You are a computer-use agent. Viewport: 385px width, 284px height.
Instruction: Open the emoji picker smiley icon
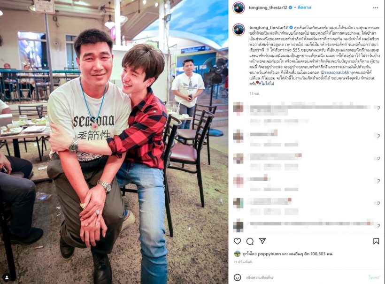point(237,277)
